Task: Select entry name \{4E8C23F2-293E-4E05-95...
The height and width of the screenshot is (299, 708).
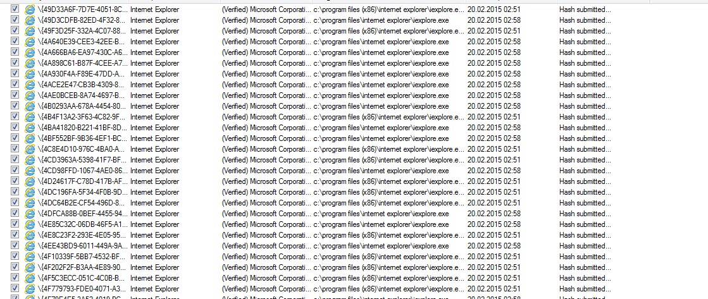Action: tap(83, 235)
